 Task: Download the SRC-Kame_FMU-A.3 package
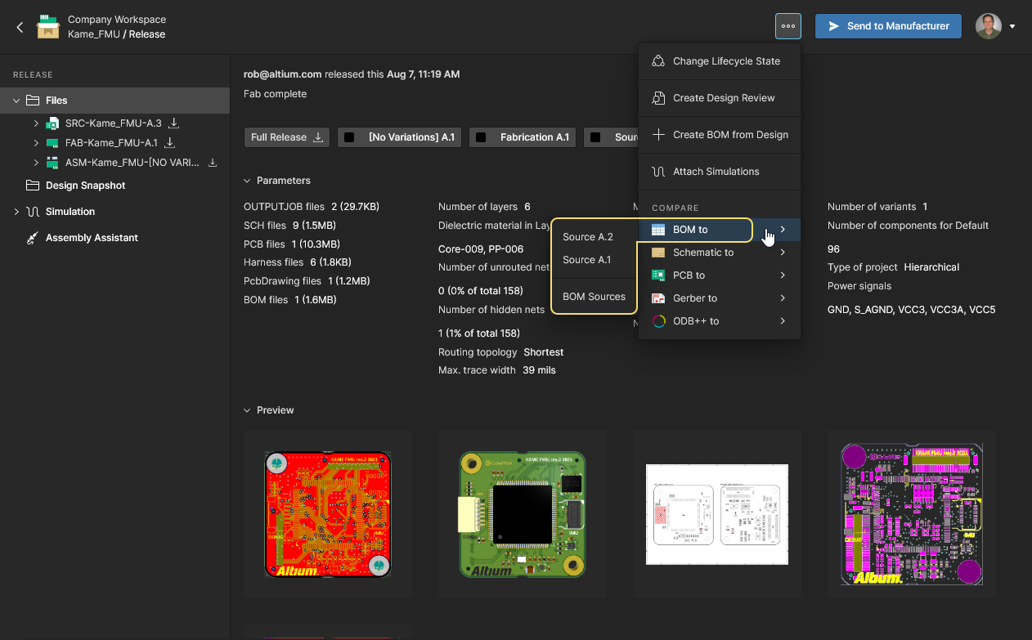[x=173, y=123]
